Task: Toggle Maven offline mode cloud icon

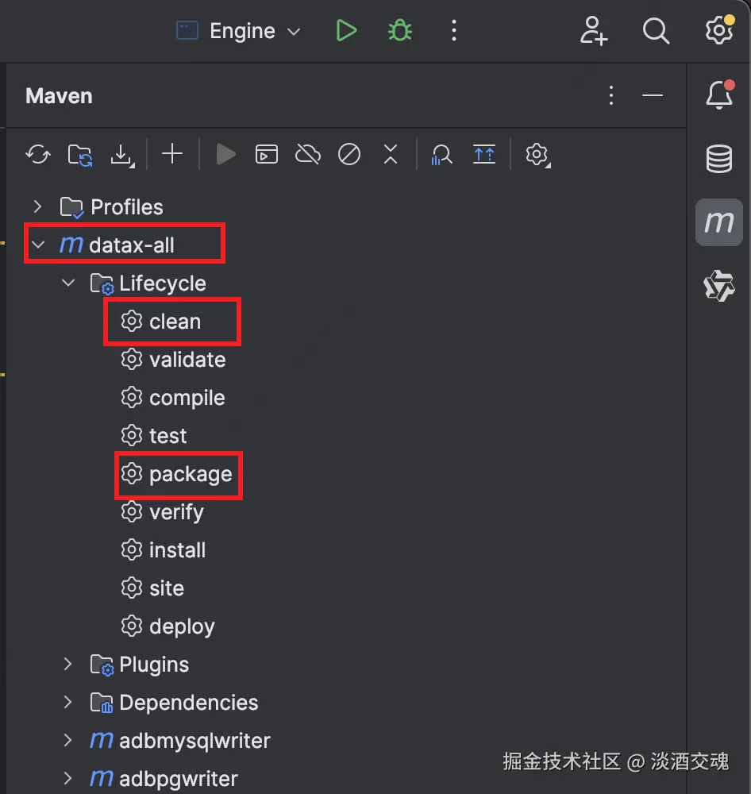Action: [x=308, y=154]
